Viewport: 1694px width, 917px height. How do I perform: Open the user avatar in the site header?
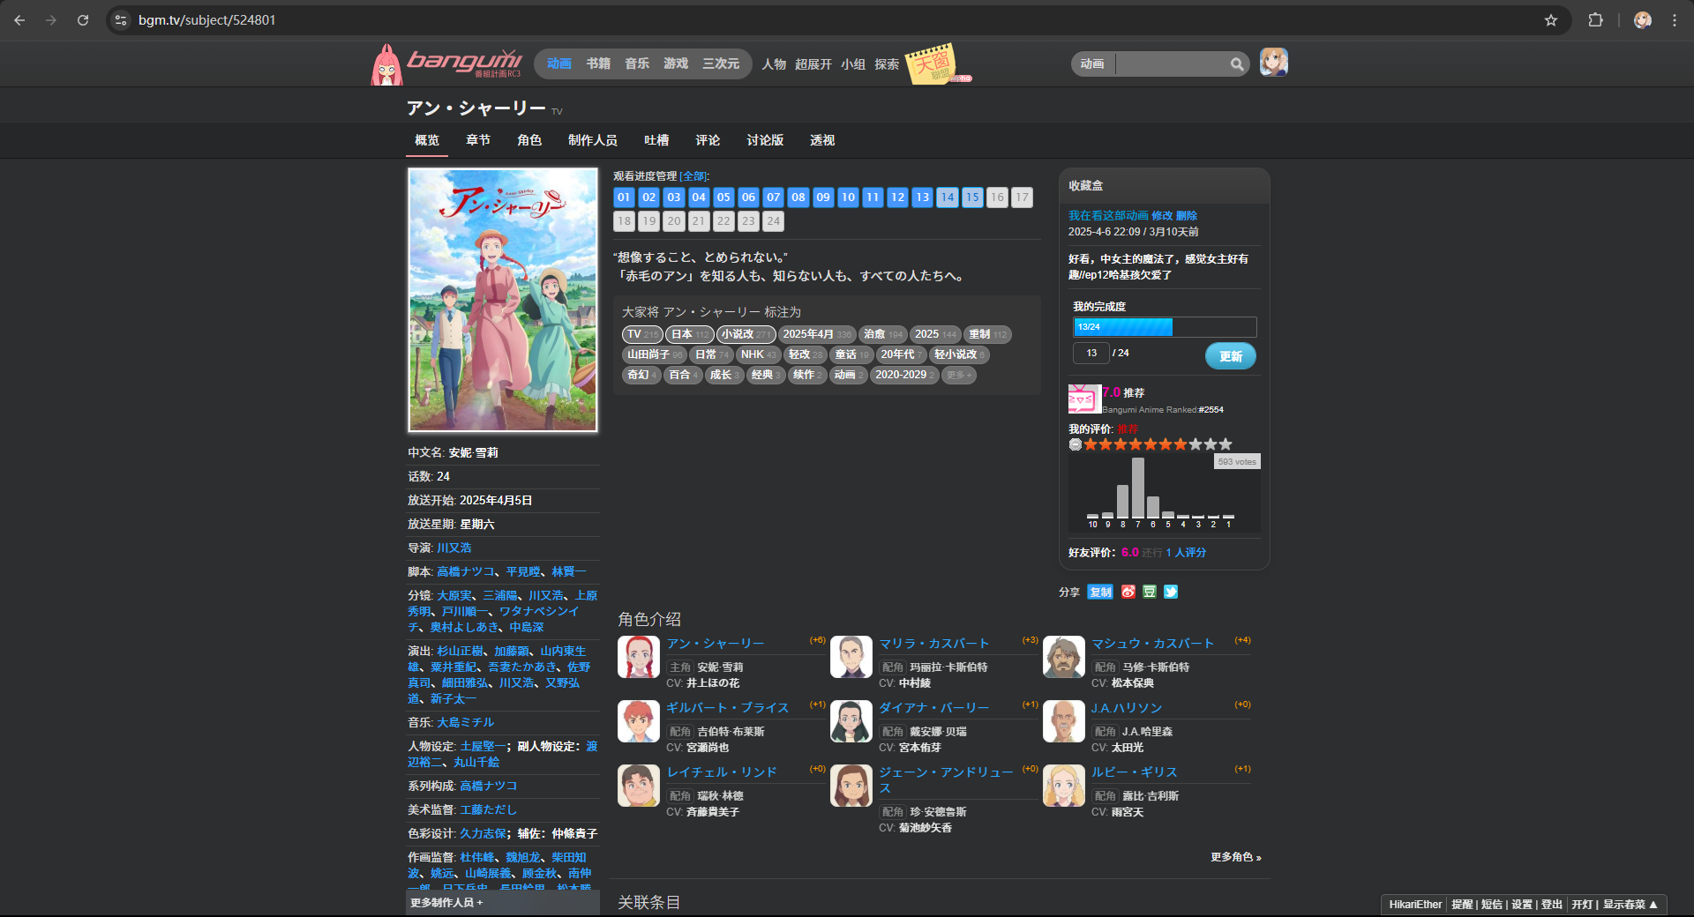pos(1273,62)
